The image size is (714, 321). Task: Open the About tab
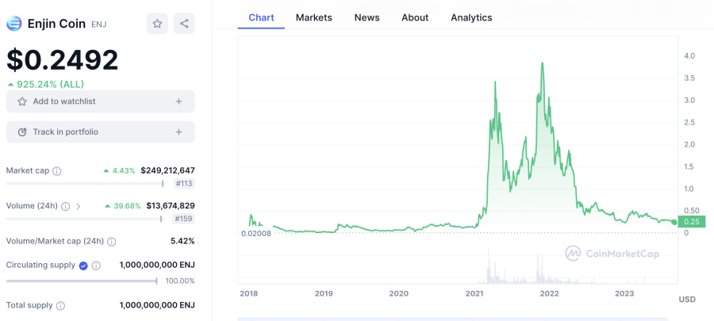pyautogui.click(x=415, y=17)
